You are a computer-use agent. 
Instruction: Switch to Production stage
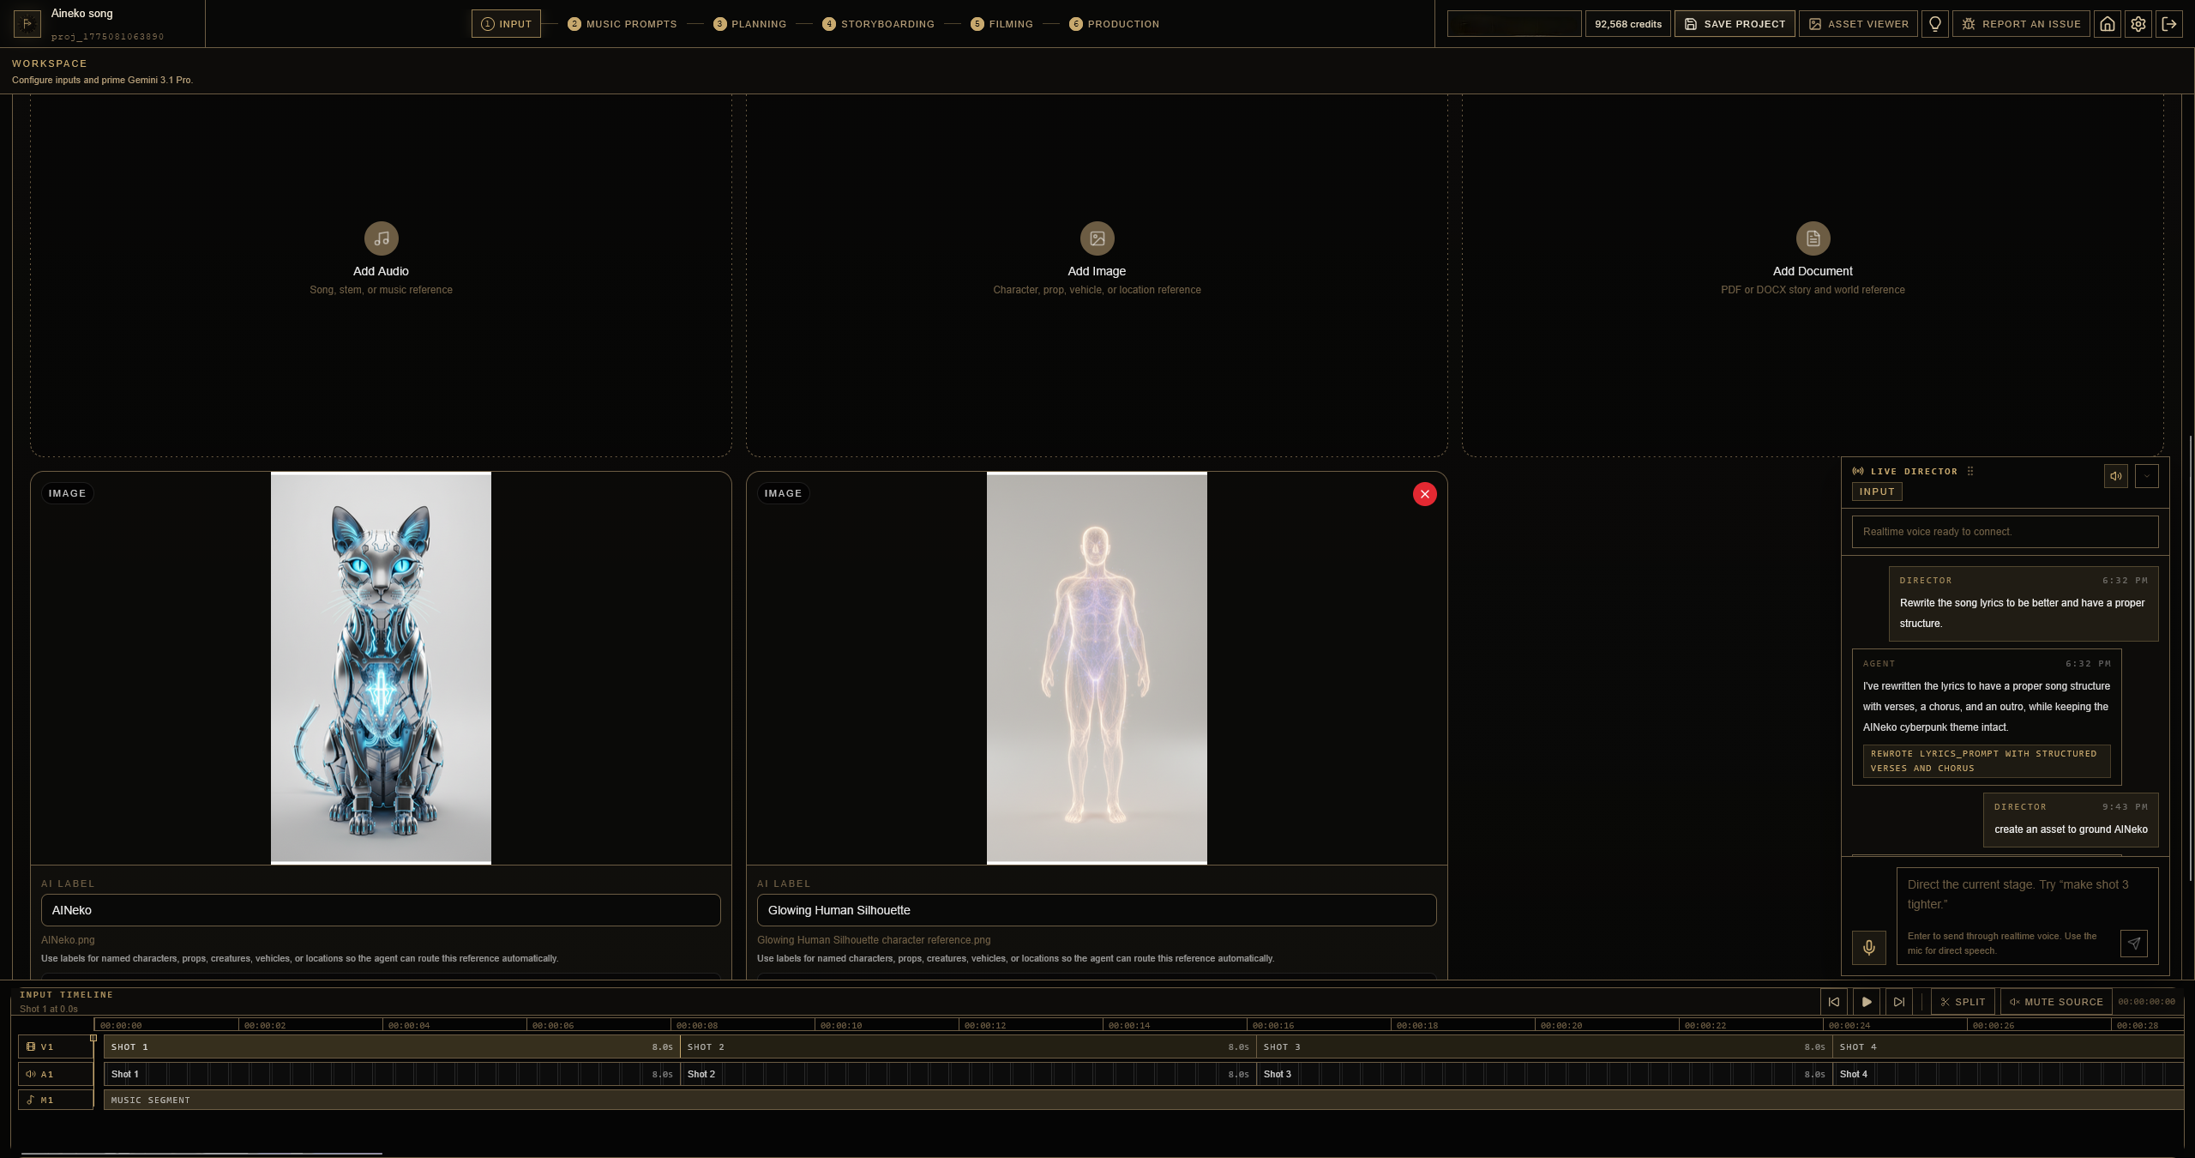[1115, 24]
